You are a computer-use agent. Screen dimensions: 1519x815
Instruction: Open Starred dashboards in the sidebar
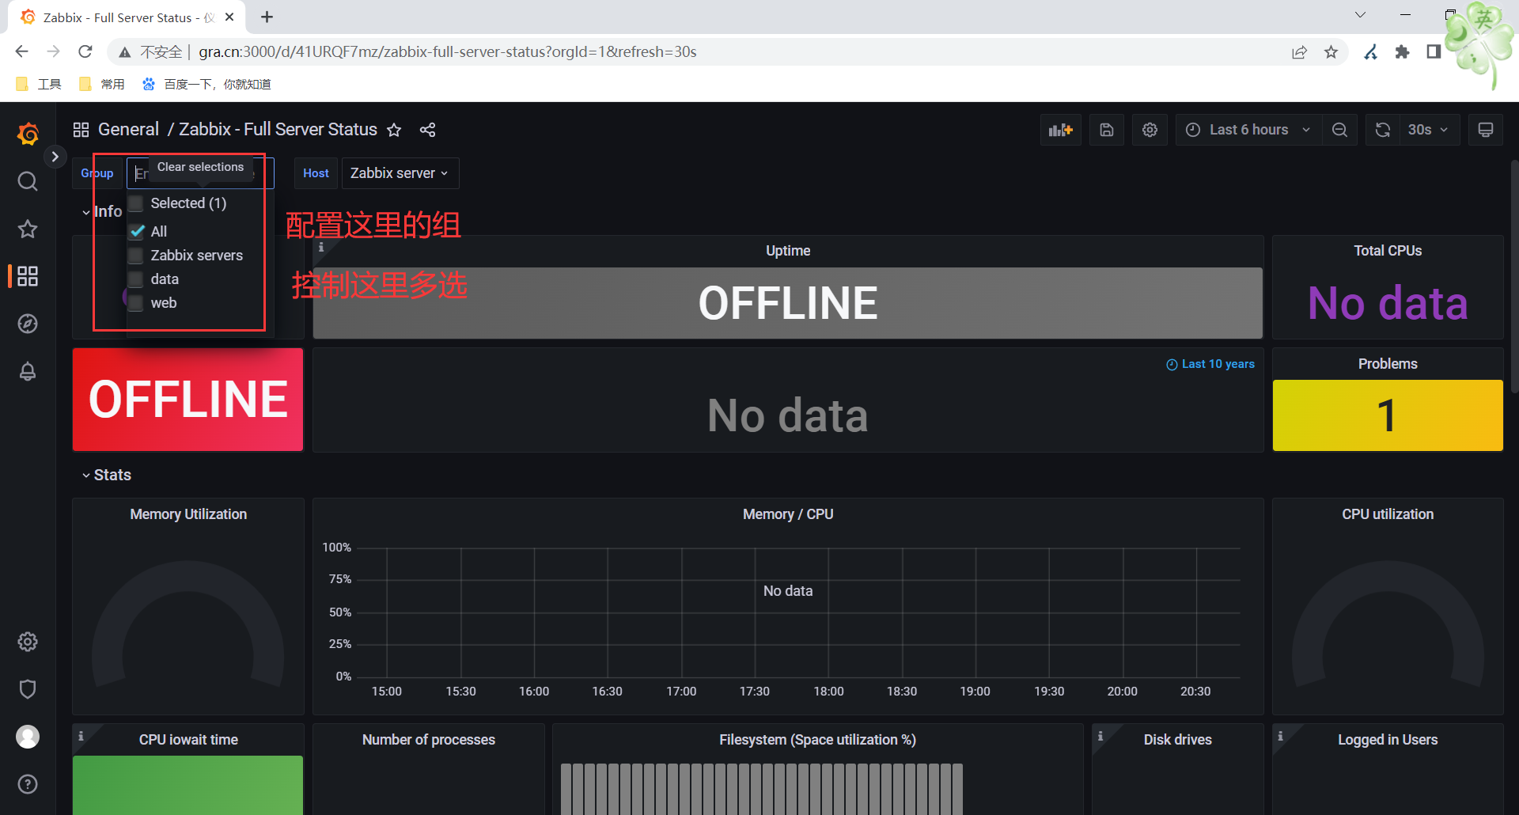coord(28,229)
